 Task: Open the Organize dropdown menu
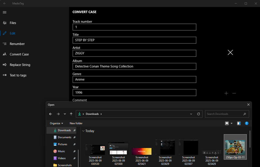pyautogui.click(x=56, y=123)
